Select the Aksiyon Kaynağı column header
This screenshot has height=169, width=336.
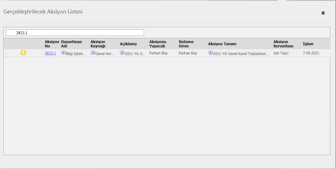[x=98, y=44]
